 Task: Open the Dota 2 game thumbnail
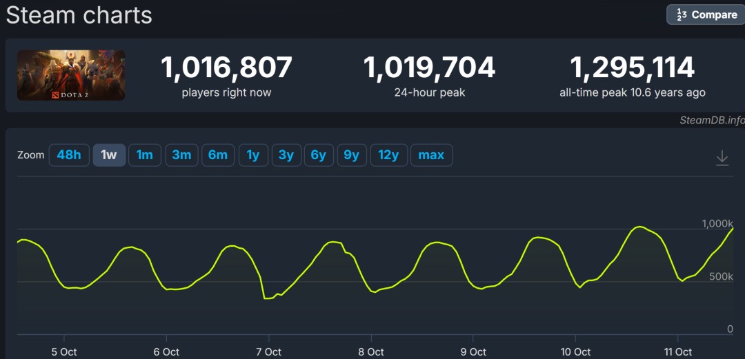click(71, 75)
